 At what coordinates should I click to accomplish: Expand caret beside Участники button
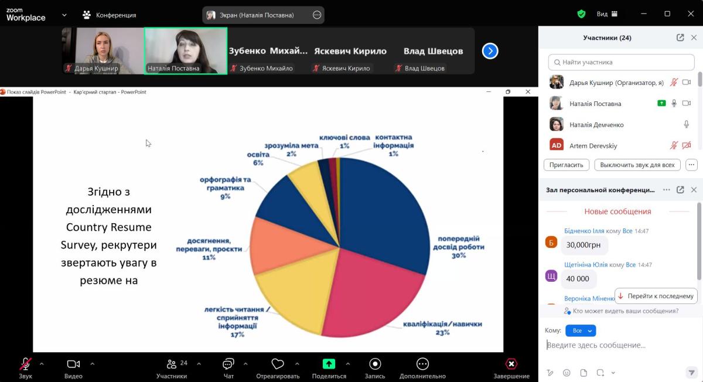tap(198, 363)
